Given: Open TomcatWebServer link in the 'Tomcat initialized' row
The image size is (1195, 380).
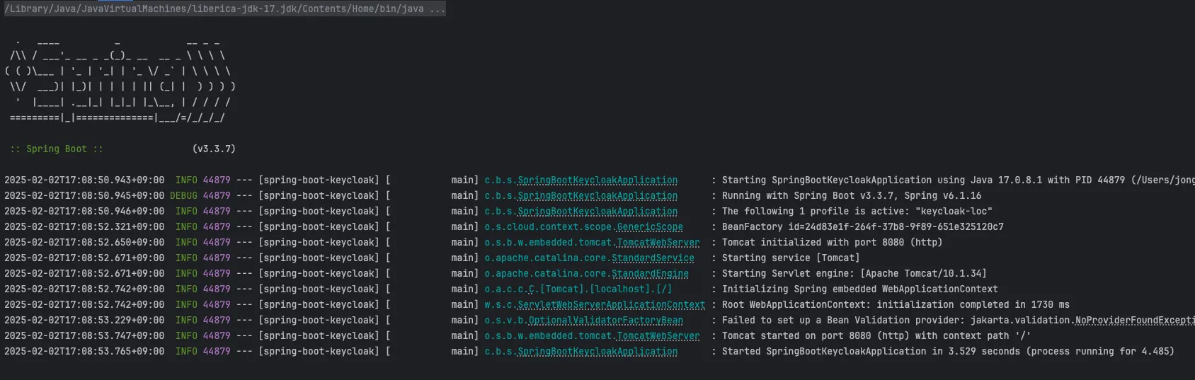Looking at the screenshot, I should pos(658,243).
